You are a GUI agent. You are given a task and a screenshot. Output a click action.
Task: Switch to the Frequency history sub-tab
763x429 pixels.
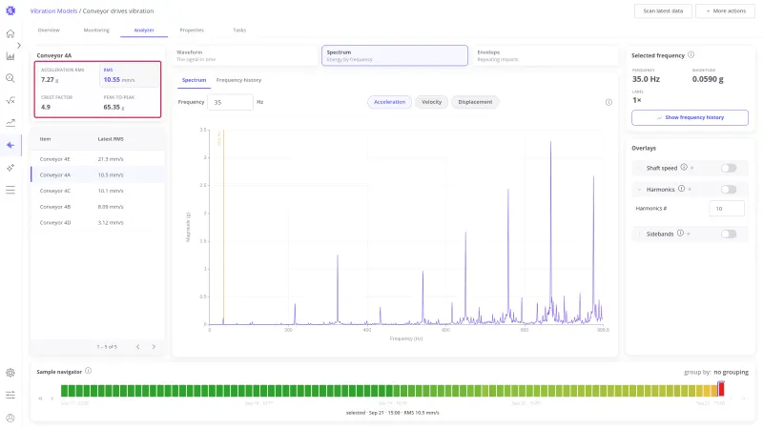(238, 80)
